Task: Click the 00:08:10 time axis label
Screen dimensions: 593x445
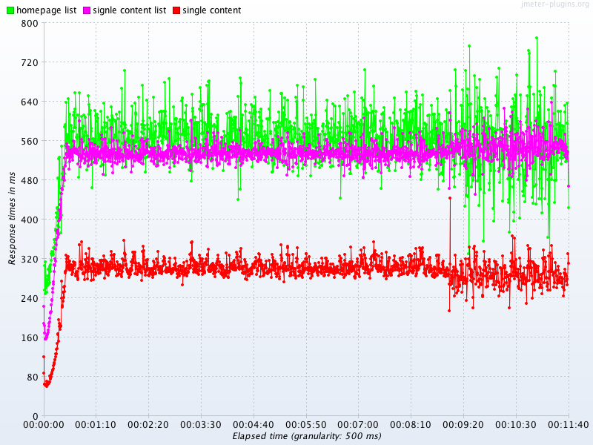Action: (x=411, y=425)
